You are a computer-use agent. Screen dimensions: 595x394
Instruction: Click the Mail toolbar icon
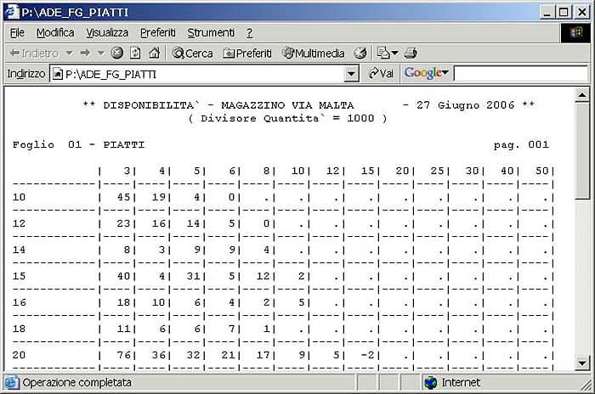(384, 53)
